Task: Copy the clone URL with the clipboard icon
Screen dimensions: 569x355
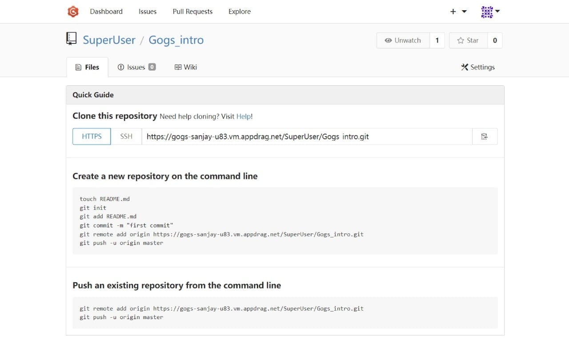Action: coord(485,136)
